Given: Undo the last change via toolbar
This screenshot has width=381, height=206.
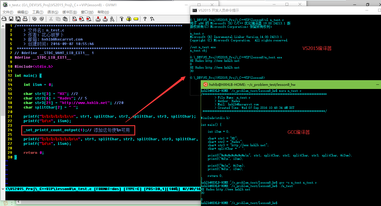Looking at the screenshot, I should point(34,19).
